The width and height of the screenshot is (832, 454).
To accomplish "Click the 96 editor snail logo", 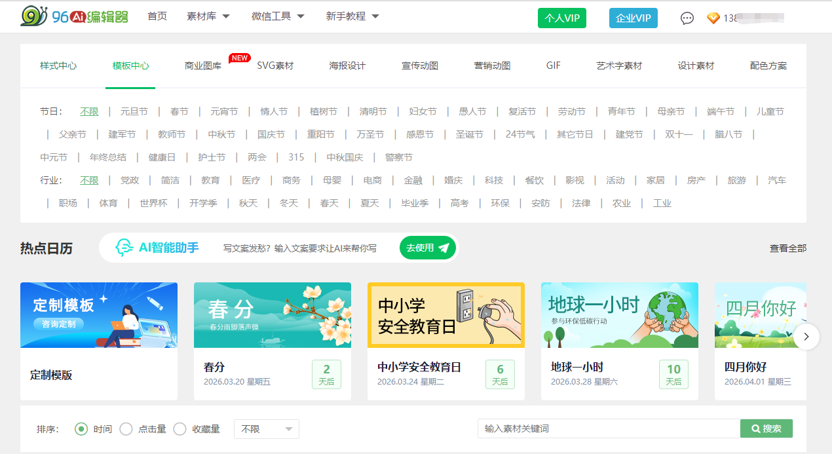I will [33, 16].
